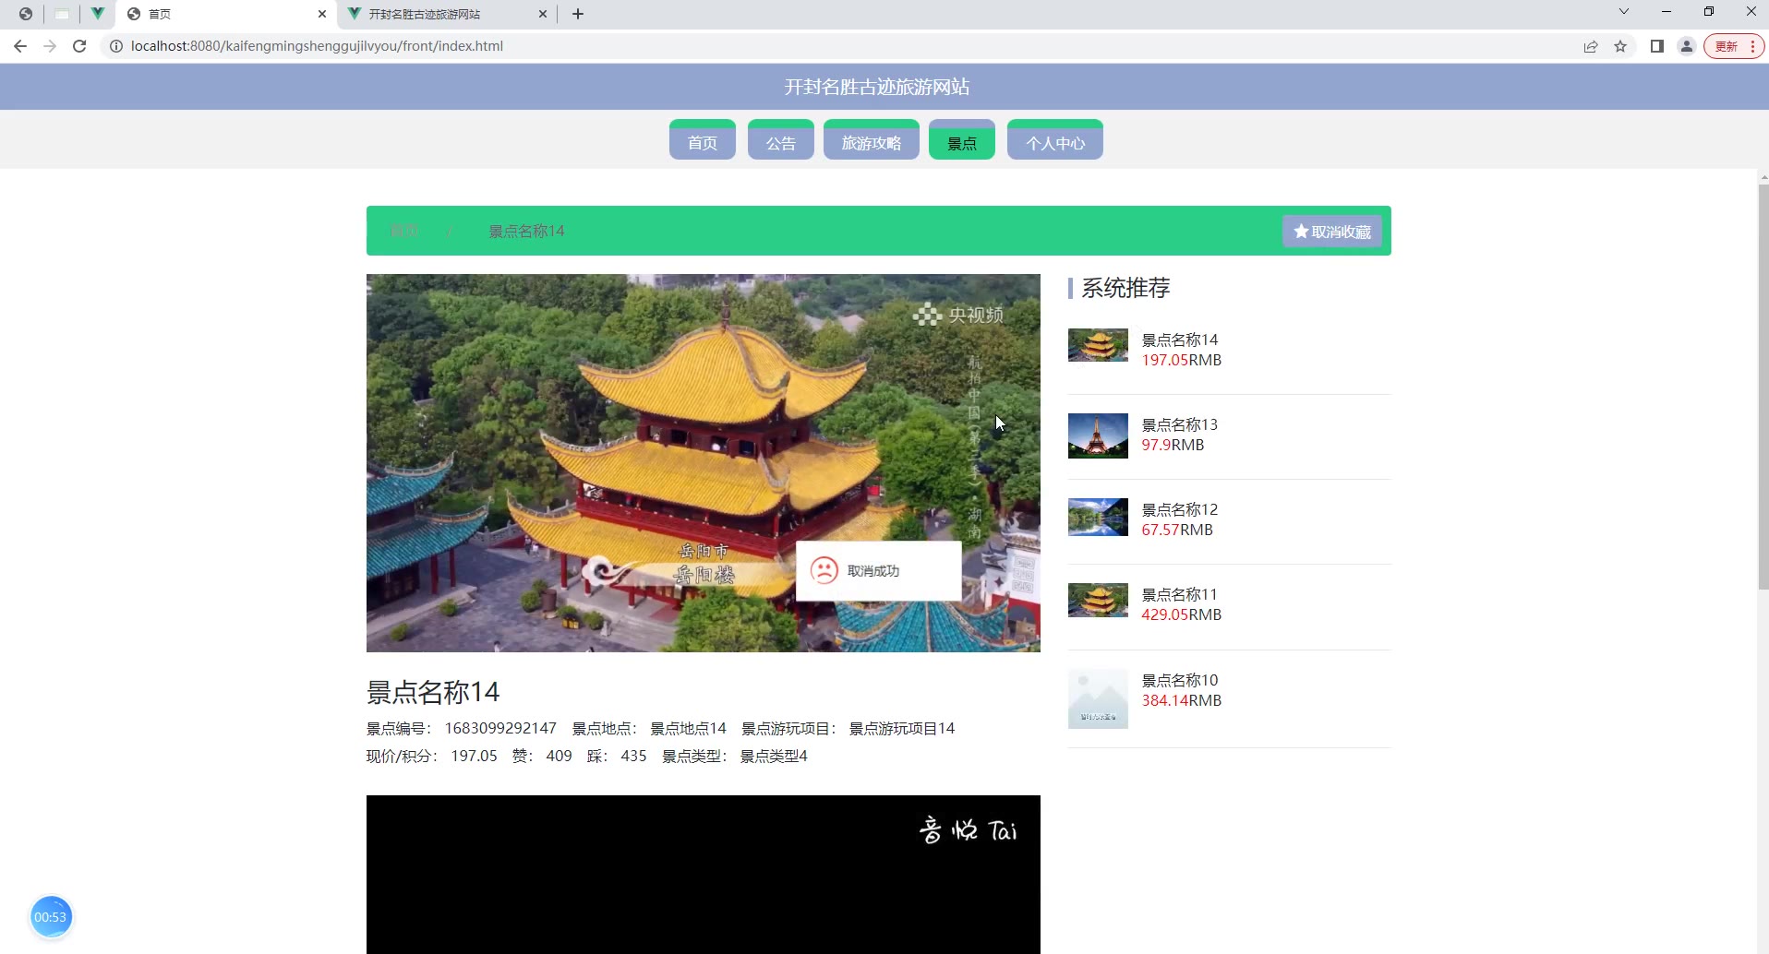Click the 公告 navigation button

tap(780, 141)
